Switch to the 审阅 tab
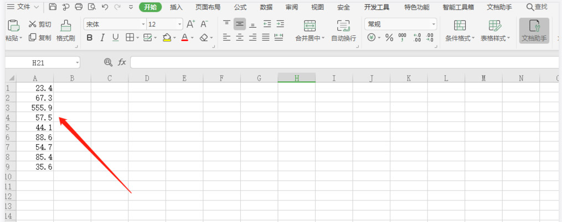Viewport: 562px width, 222px height. pos(291,7)
